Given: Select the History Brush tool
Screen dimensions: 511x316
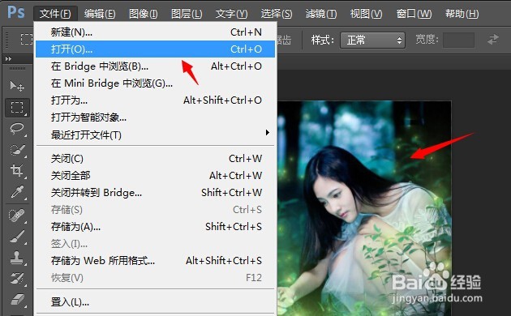Looking at the screenshot, I should click(x=17, y=279).
